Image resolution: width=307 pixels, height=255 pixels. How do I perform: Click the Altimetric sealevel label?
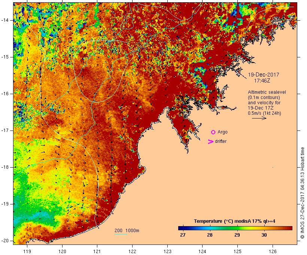pos(267,92)
